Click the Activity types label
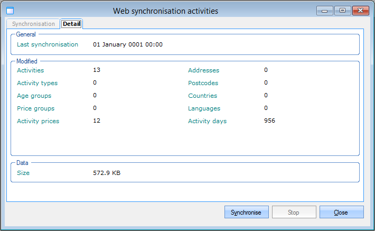This screenshot has width=375, height=231. tap(37, 83)
